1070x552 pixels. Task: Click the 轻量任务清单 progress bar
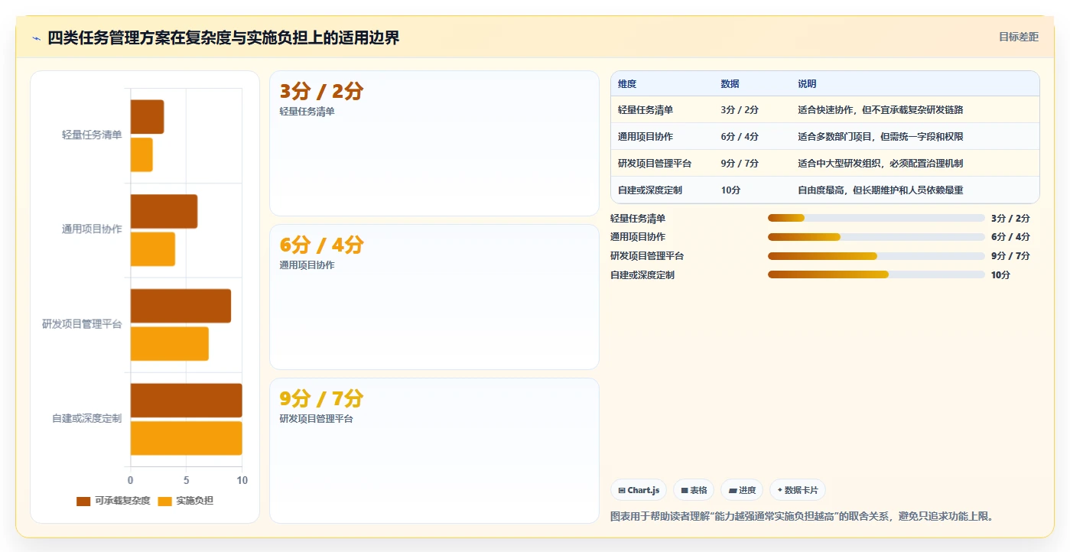coord(876,218)
